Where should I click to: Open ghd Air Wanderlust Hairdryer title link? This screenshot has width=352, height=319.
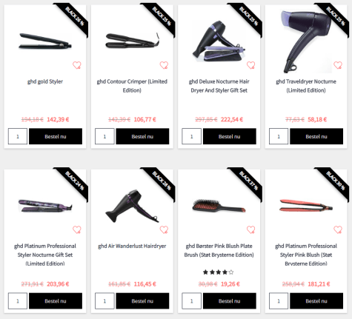(x=132, y=246)
